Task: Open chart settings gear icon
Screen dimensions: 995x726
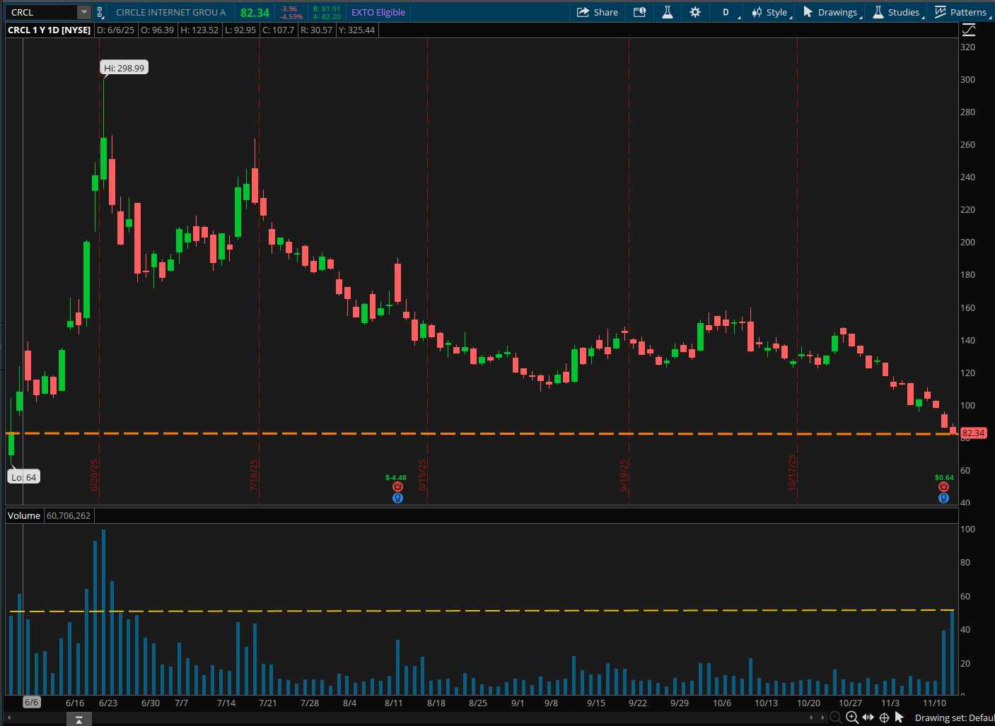Action: click(695, 12)
